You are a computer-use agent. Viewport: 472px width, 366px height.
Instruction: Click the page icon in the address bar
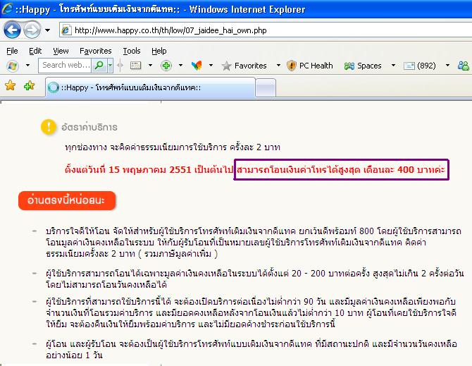tap(66, 30)
